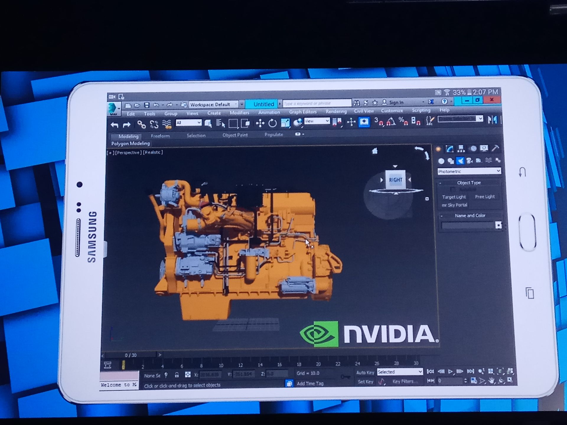Click the RIGHT face of the ViewCube
Viewport: 567px width, 425px height.
[x=395, y=179]
